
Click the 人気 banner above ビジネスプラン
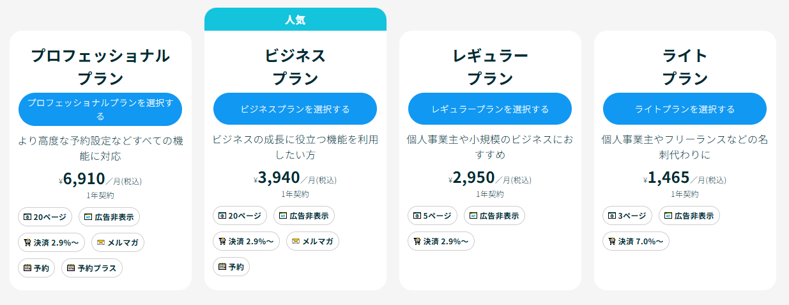point(295,19)
